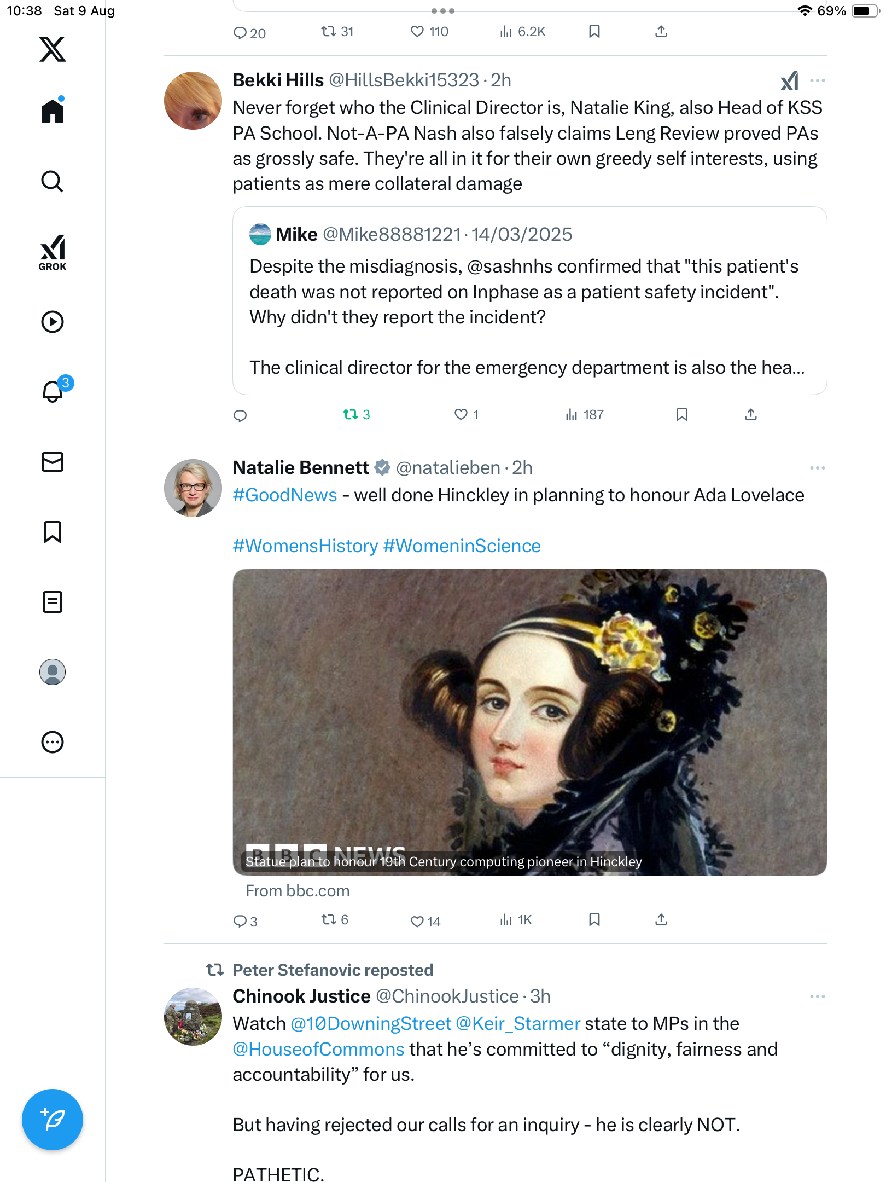The height and width of the screenshot is (1182, 886).
Task: Go to Home tab in sidebar
Action: (53, 111)
